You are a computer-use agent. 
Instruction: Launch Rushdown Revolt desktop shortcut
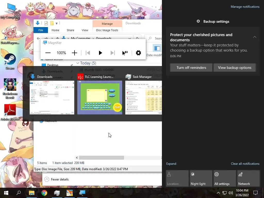coord(10,89)
